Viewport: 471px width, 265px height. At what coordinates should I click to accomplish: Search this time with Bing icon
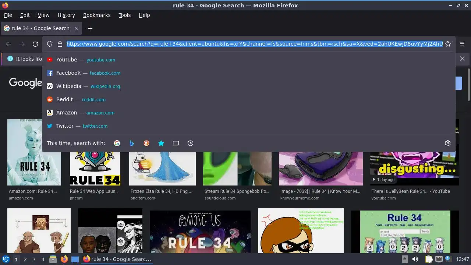[132, 143]
